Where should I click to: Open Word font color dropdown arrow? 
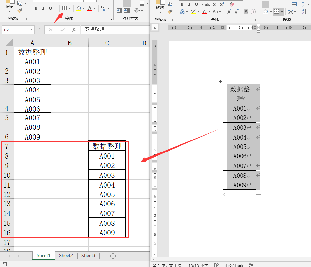coord(210,12)
